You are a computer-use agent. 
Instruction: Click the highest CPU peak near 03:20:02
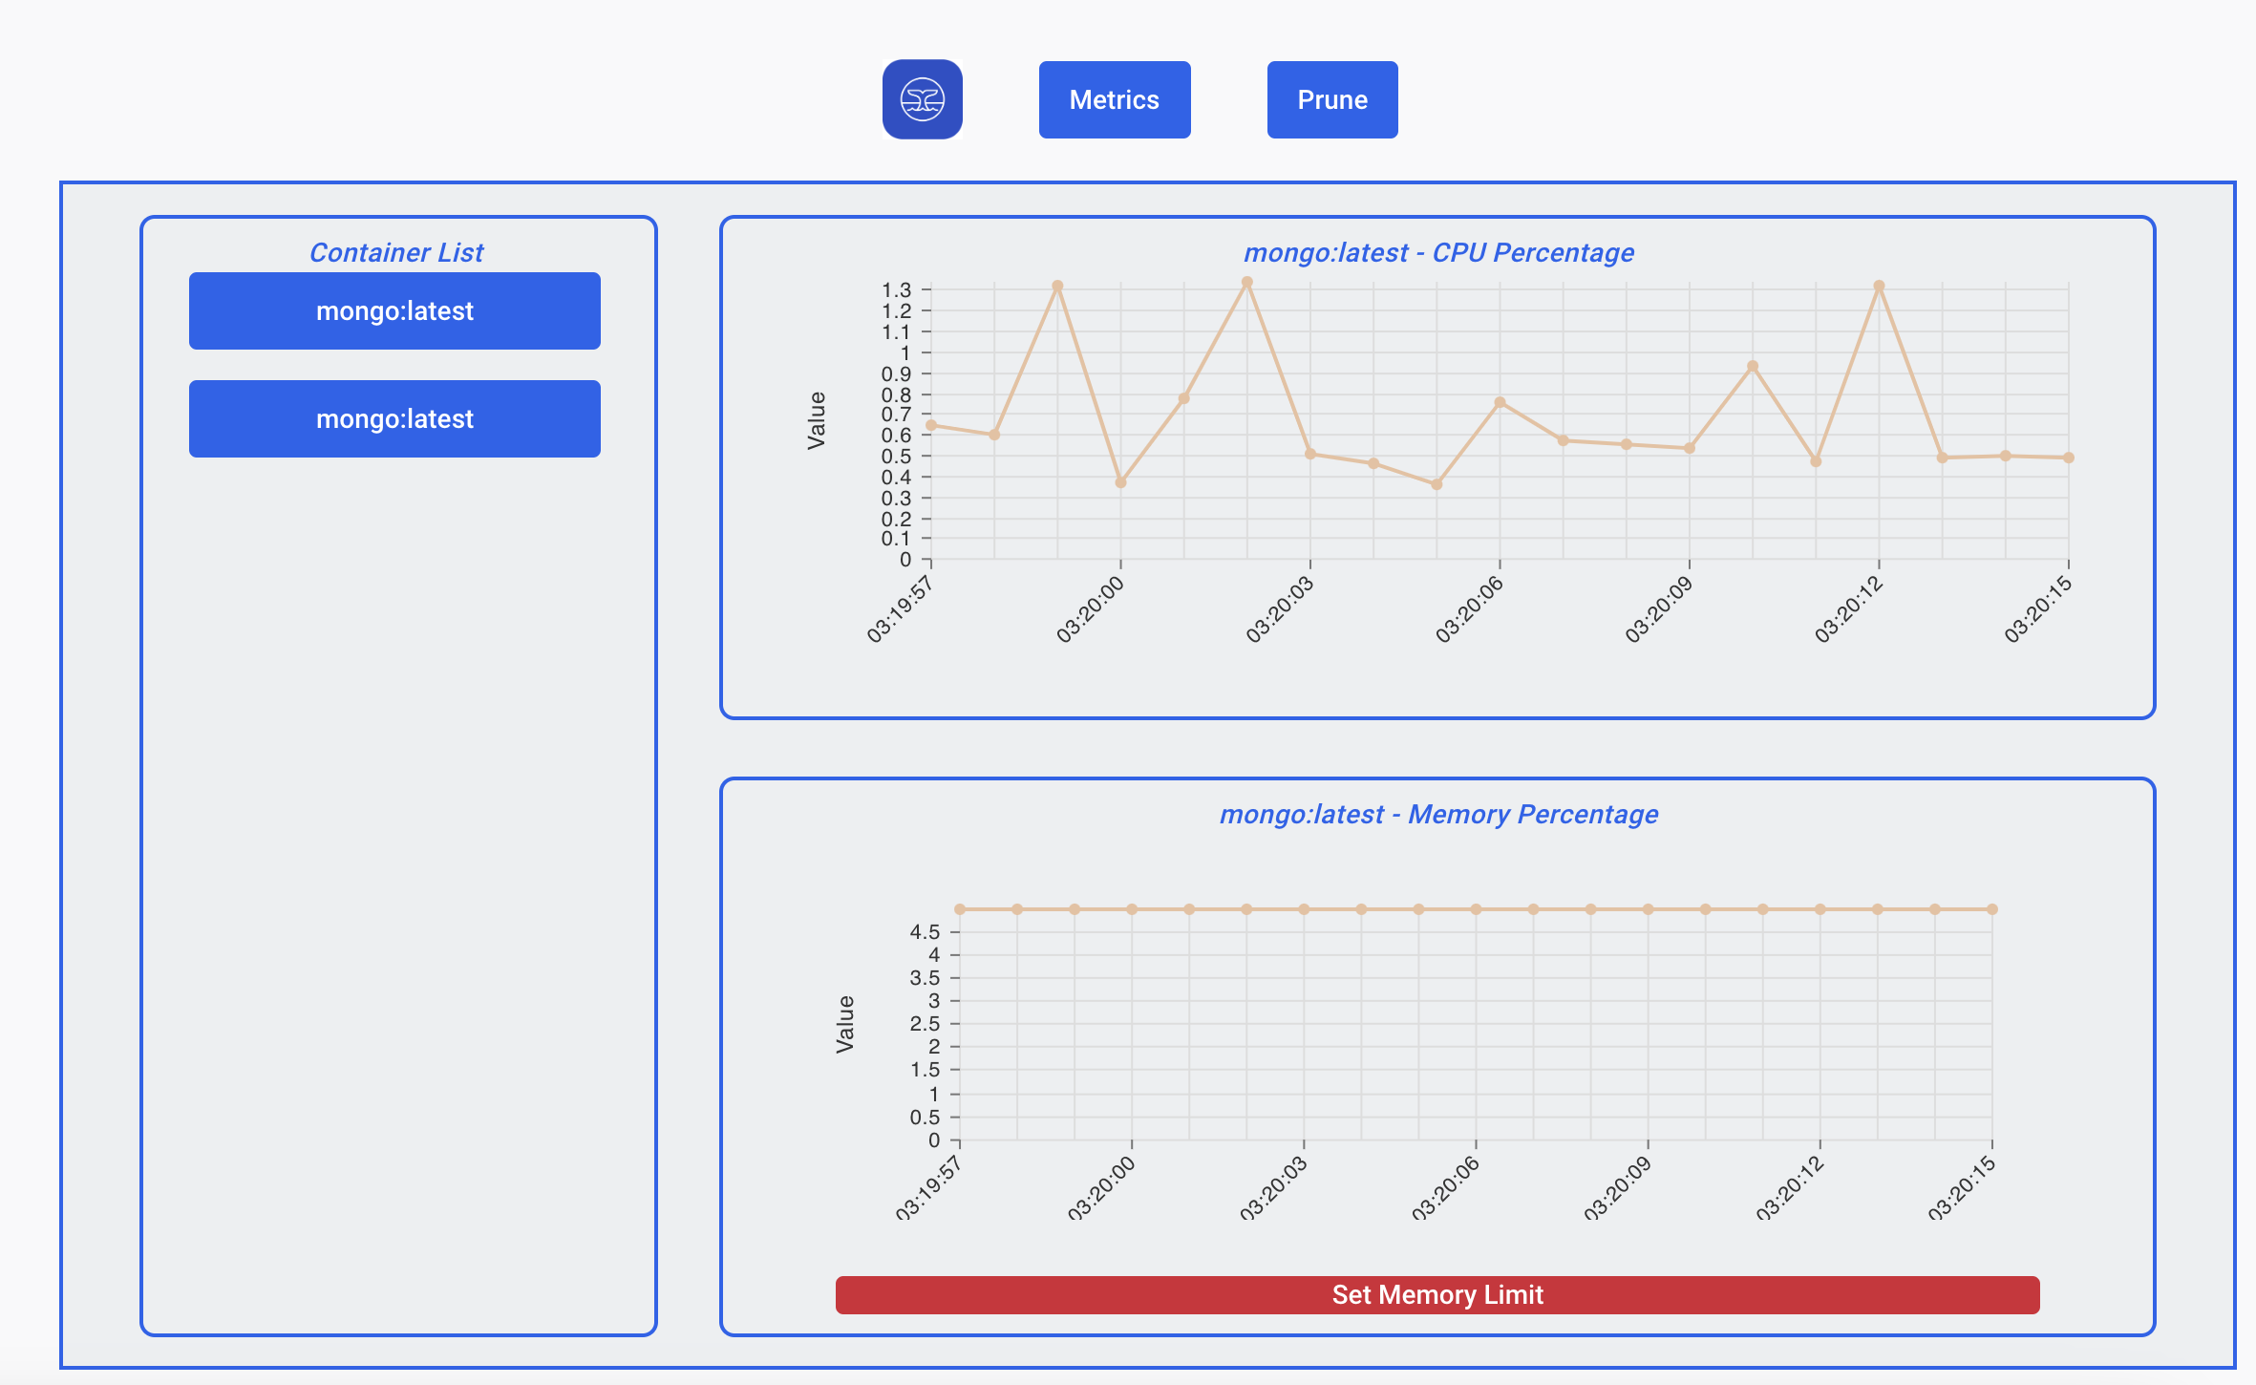click(x=1246, y=282)
